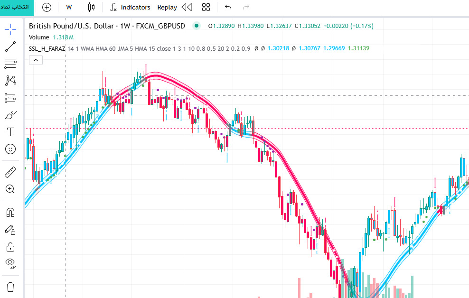Click the change value +0.00220 (+0.17%)
469x298 pixels.
[x=348, y=26]
